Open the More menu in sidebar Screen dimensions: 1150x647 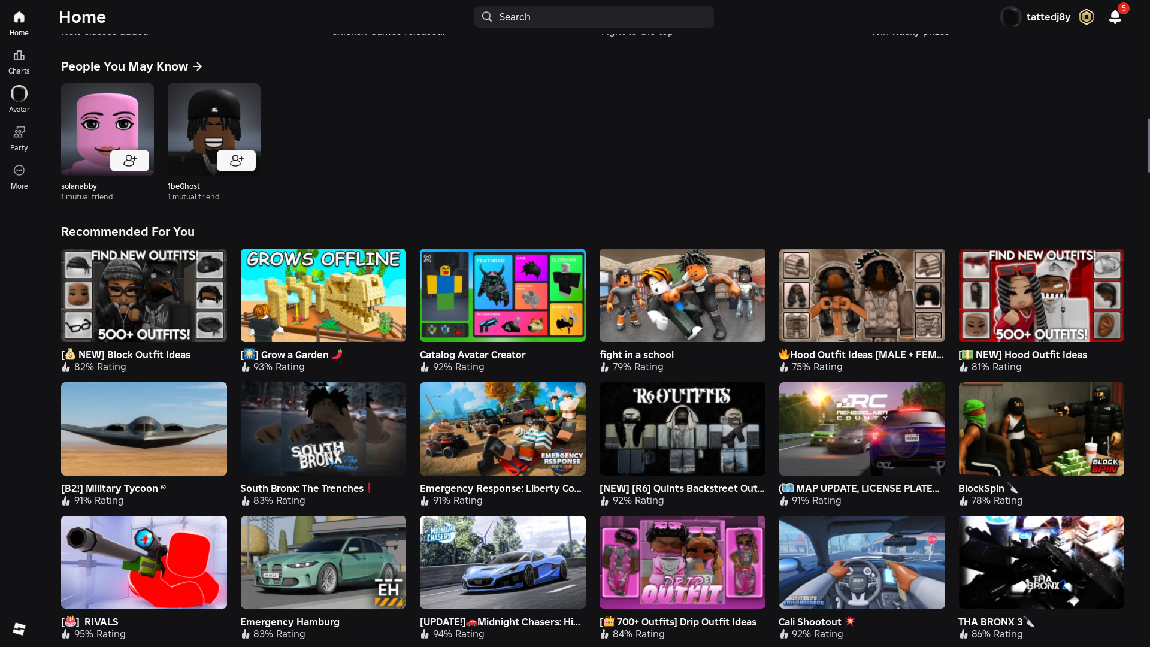[19, 177]
